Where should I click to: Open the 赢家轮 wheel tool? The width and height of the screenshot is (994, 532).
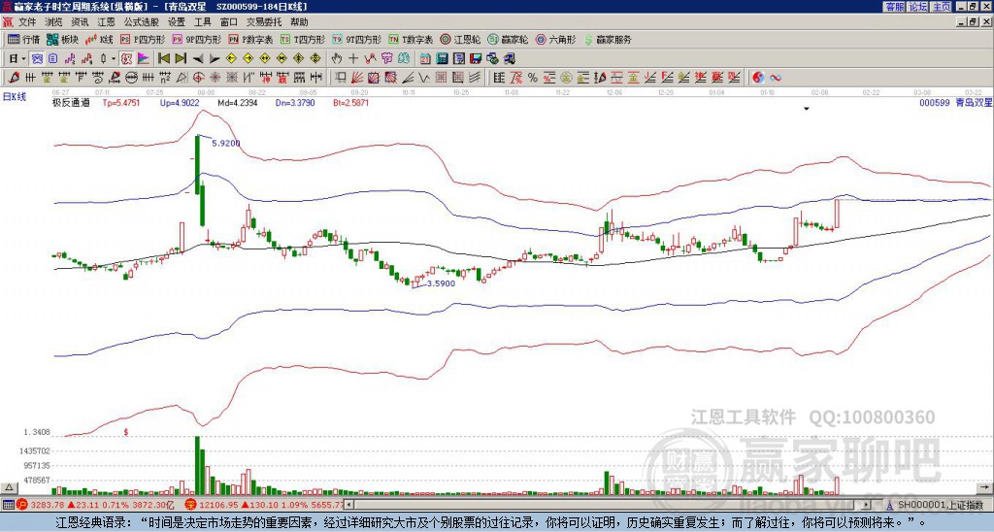(508, 39)
